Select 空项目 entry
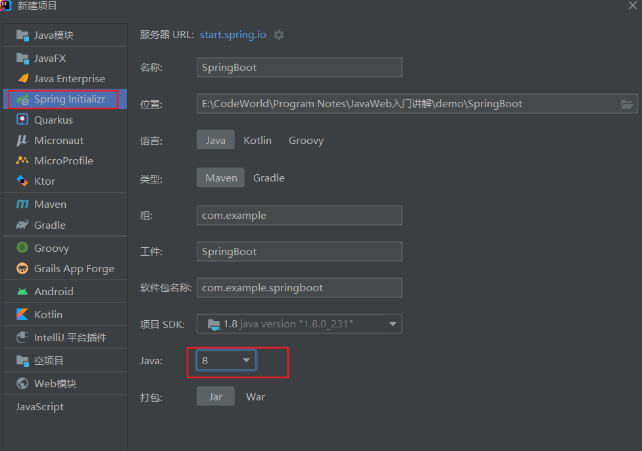 pyautogui.click(x=65, y=360)
